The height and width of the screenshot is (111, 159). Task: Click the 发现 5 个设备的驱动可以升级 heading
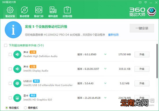point(46,27)
